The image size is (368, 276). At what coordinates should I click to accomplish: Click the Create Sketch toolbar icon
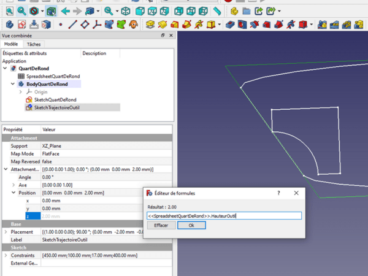21,25
